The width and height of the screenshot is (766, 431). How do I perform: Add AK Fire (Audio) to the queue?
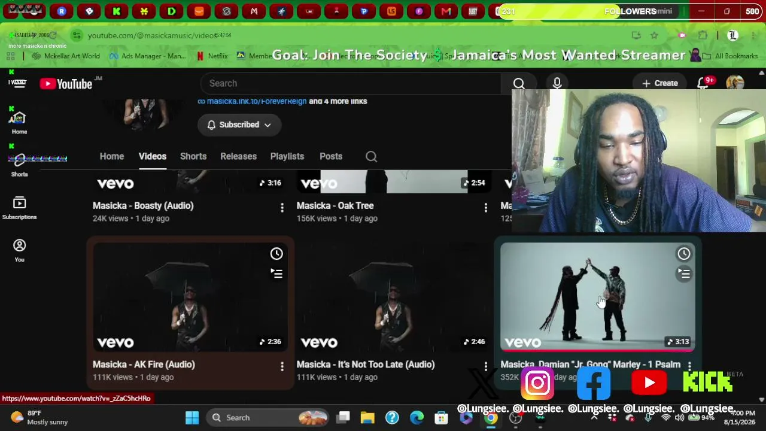click(276, 274)
